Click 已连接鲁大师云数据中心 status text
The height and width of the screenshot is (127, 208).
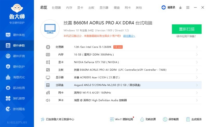pyautogui.click(x=60, y=119)
